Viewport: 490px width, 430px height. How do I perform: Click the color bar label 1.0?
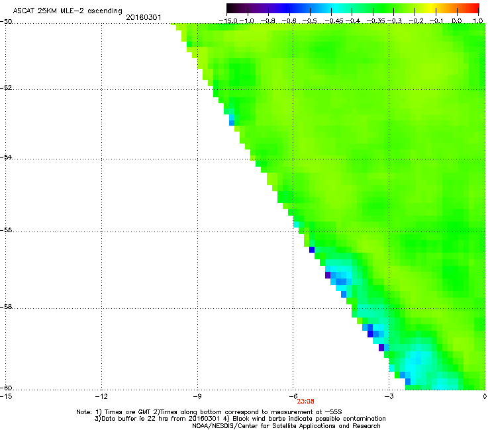pos(478,21)
